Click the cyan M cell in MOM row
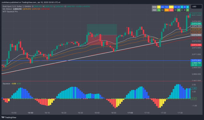The height and width of the screenshot is (120, 204). (187, 7)
